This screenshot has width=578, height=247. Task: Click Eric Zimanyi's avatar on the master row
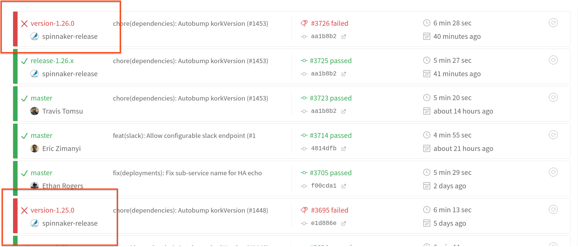(x=34, y=148)
